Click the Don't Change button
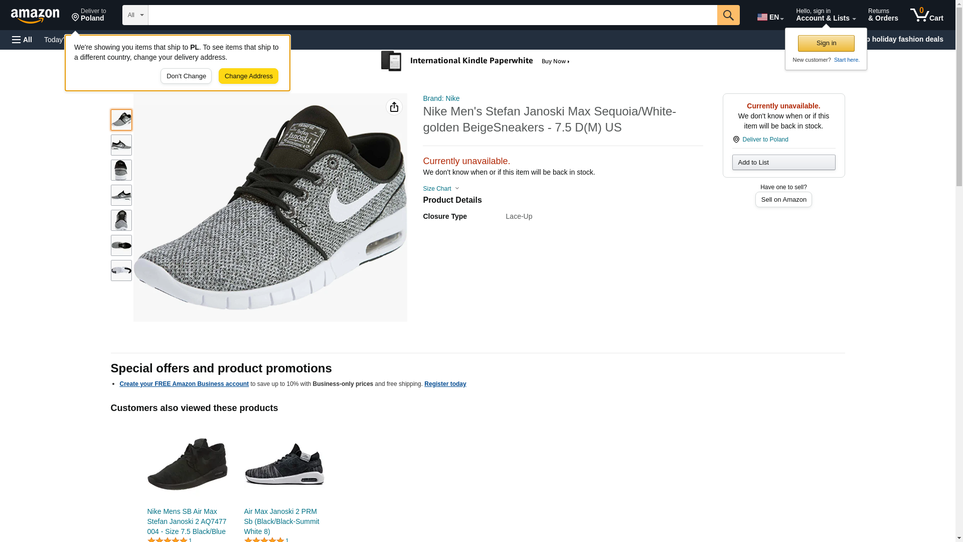This screenshot has height=542, width=963. pos(186,76)
